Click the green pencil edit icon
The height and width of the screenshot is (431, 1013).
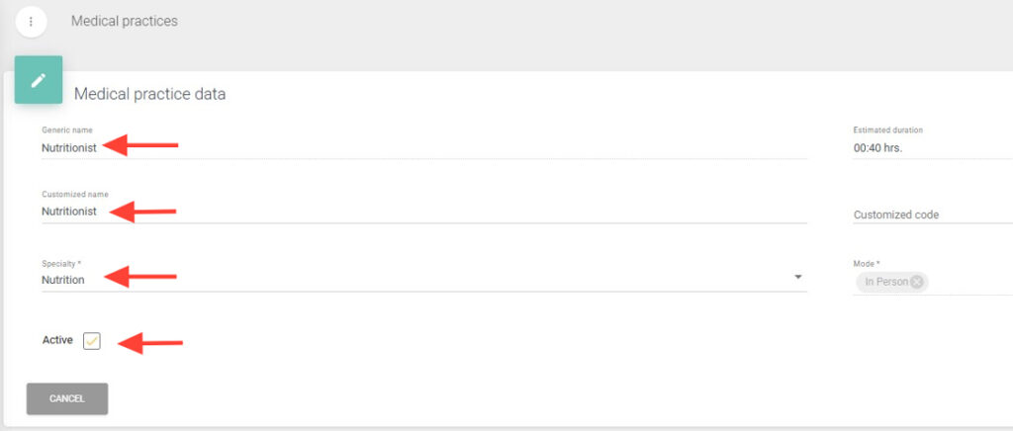39,80
